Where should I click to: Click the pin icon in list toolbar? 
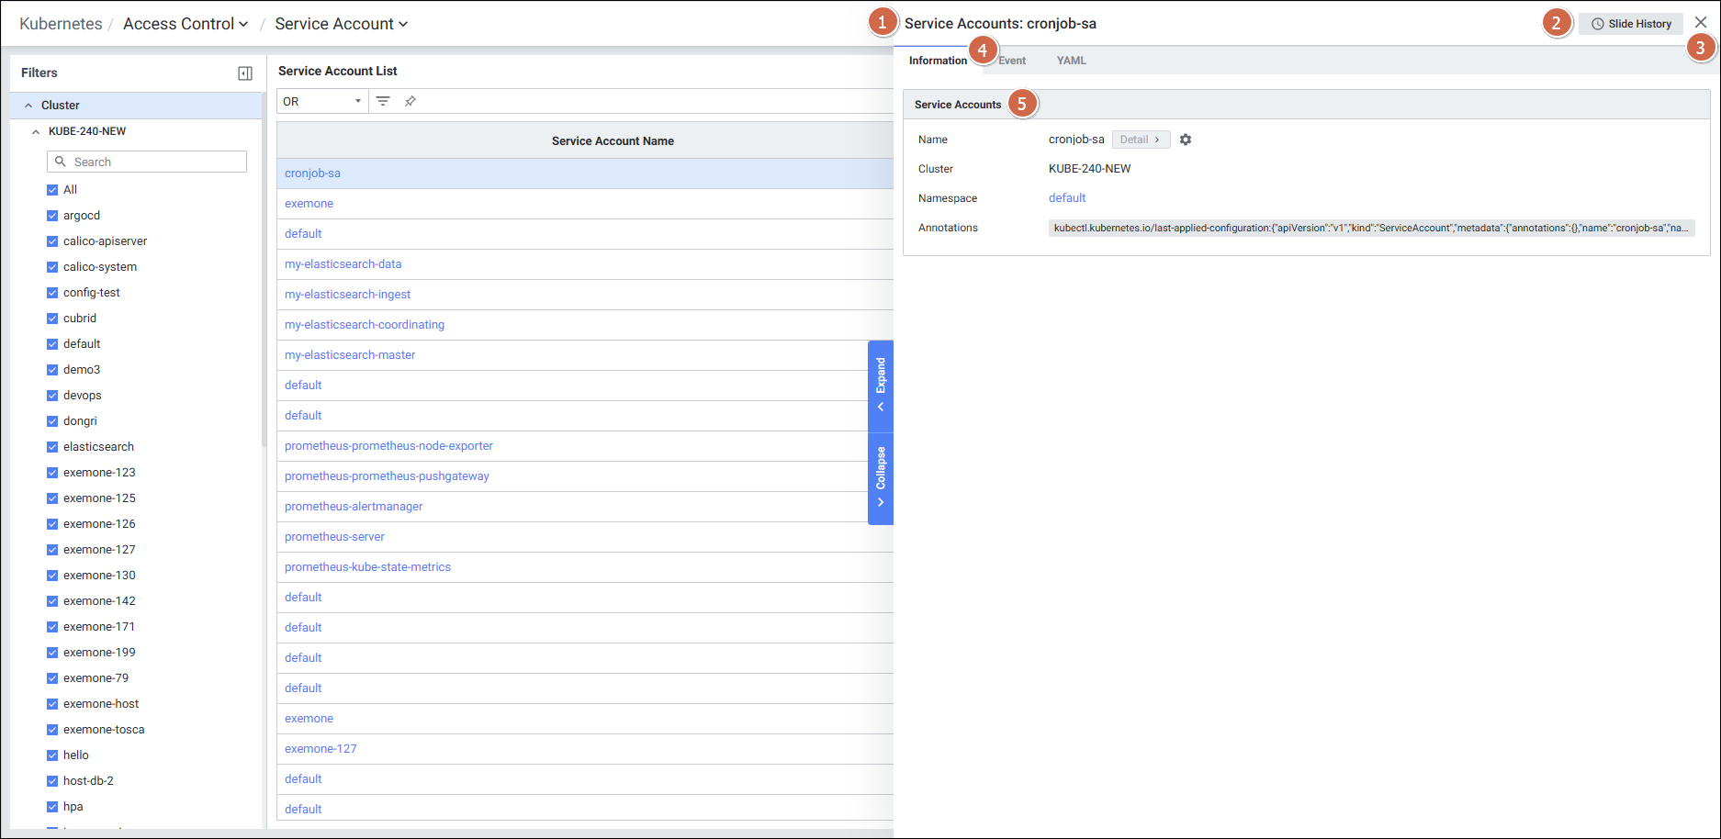pos(411,101)
